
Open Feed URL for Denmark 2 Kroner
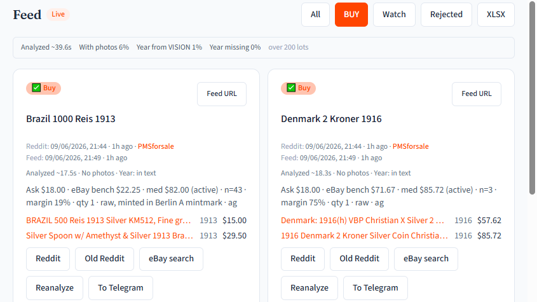pyautogui.click(x=477, y=93)
